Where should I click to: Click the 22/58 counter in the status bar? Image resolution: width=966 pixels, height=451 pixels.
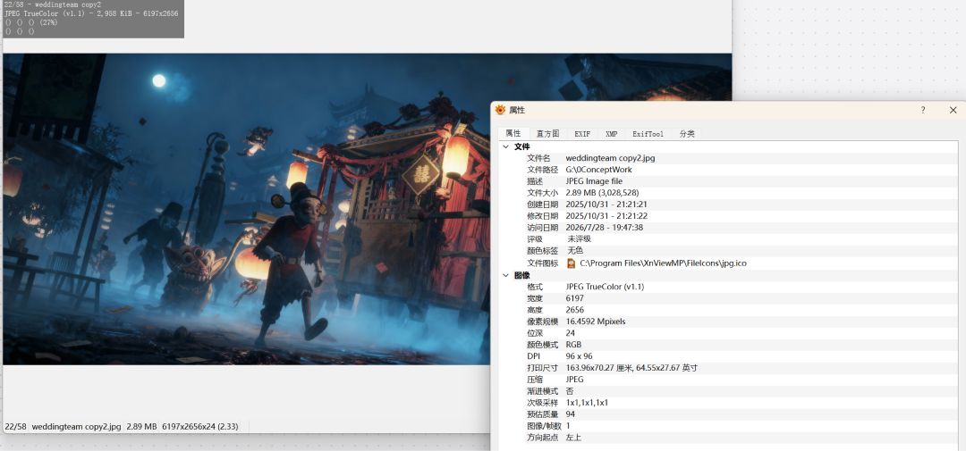click(15, 426)
